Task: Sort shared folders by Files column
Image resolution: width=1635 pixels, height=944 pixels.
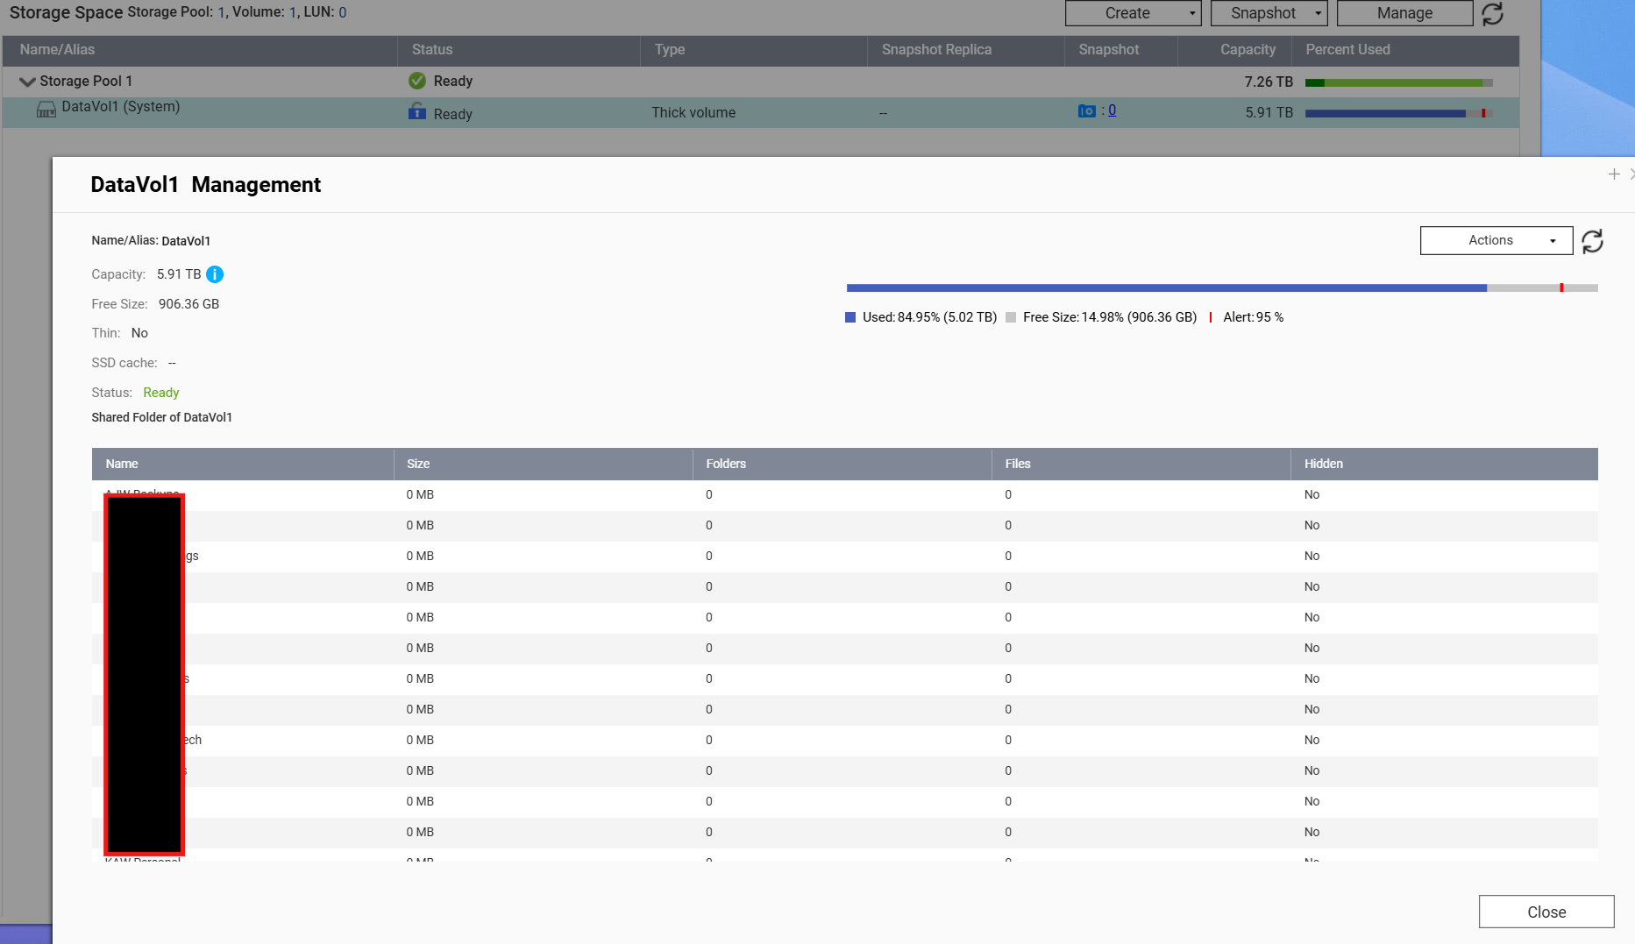Action: click(1141, 464)
